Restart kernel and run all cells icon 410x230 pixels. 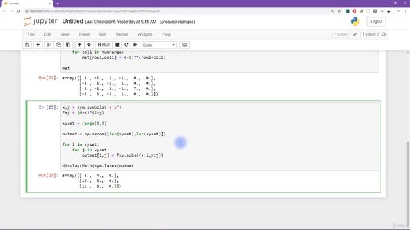tap(135, 45)
